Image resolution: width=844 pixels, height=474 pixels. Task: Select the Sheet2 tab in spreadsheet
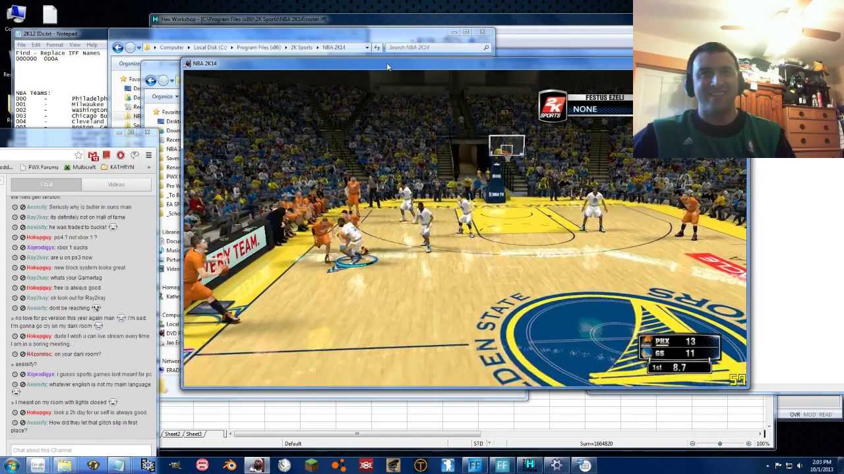pyautogui.click(x=172, y=434)
